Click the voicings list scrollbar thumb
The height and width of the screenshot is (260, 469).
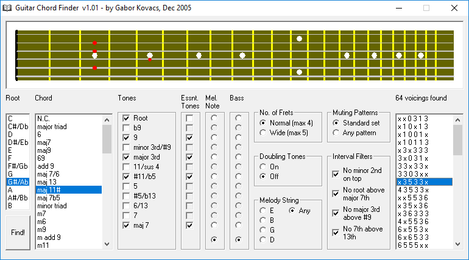(x=457, y=140)
